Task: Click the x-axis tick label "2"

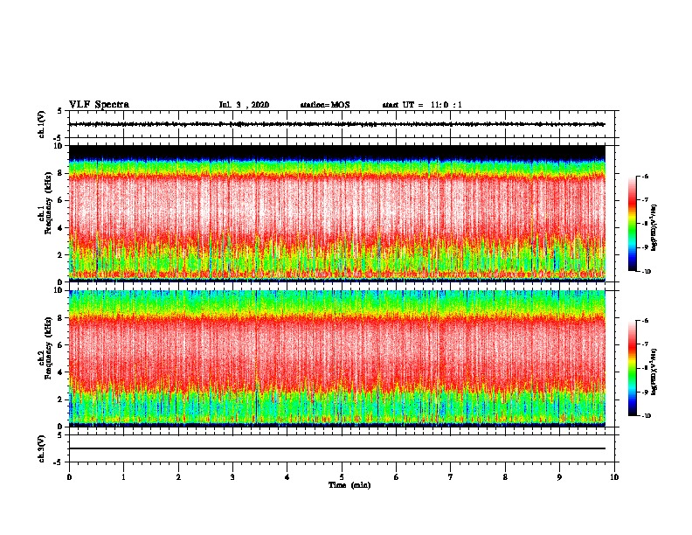Action: [178, 477]
